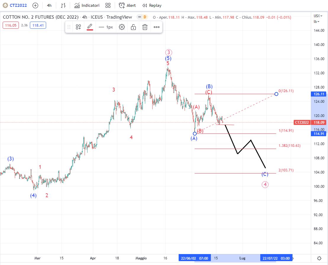Open the drawing settings gear
328x265 pixels.
(122, 27)
